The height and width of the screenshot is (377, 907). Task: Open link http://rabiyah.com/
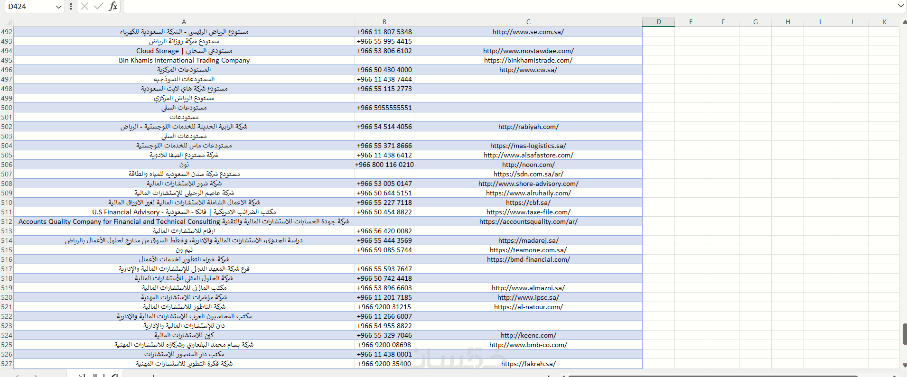point(528,127)
